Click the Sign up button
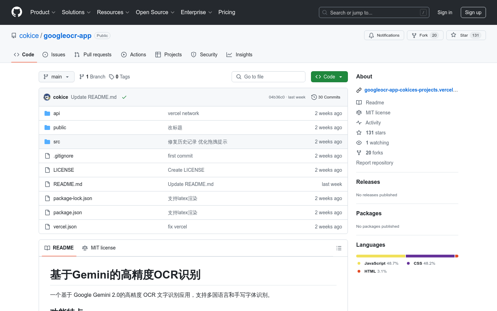This screenshot has height=311, width=497. click(473, 12)
